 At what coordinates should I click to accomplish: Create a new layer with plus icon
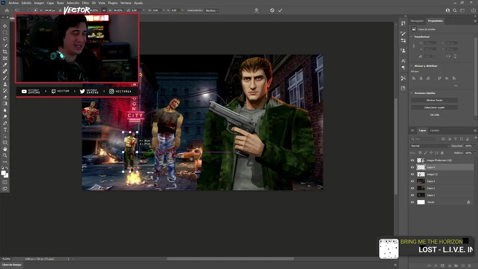tap(463, 266)
